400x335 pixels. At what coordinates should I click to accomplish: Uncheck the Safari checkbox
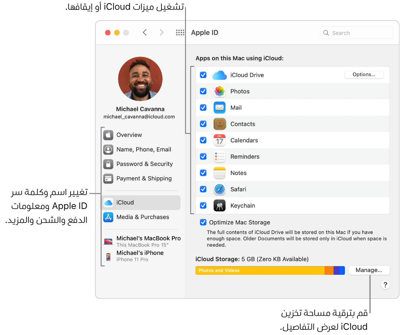[203, 189]
